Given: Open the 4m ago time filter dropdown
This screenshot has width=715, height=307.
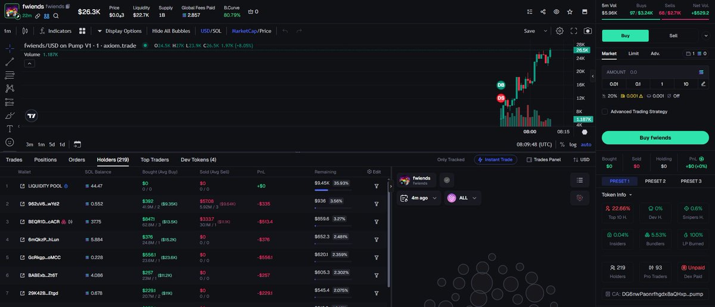Looking at the screenshot, I should coord(419,198).
